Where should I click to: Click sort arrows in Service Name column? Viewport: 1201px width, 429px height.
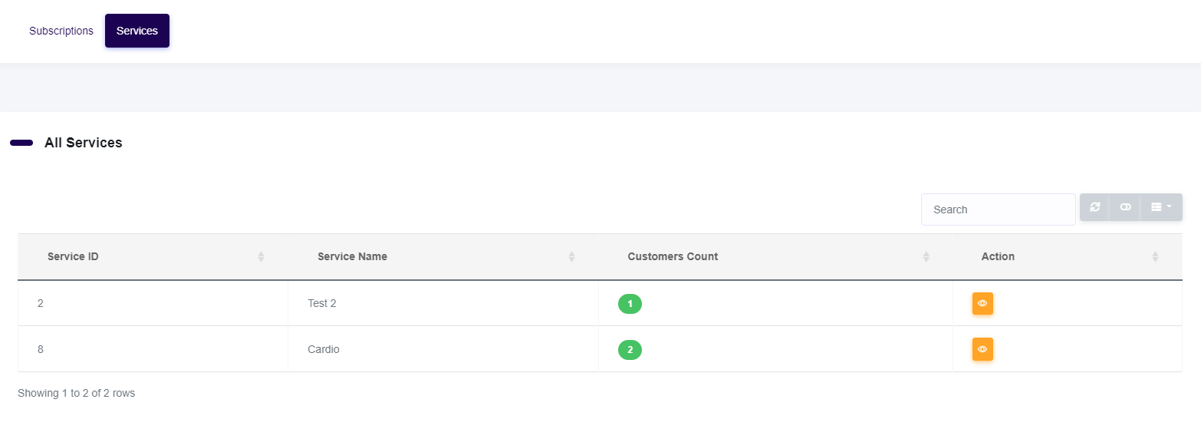tap(571, 257)
